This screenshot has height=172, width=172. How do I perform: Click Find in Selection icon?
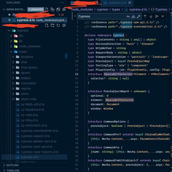tap(157, 16)
